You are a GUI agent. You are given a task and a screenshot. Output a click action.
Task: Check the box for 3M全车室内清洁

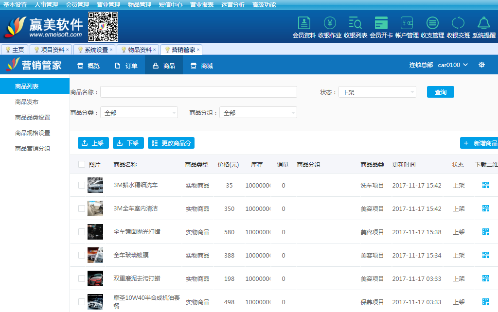click(82, 208)
